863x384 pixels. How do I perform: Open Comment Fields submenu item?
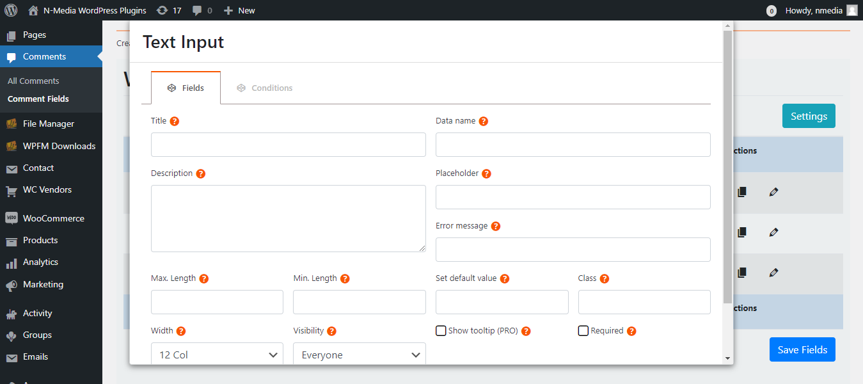pos(38,99)
